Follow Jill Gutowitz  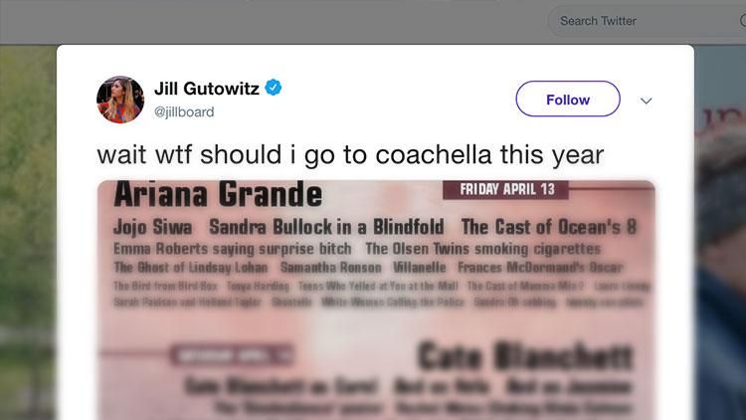(567, 100)
